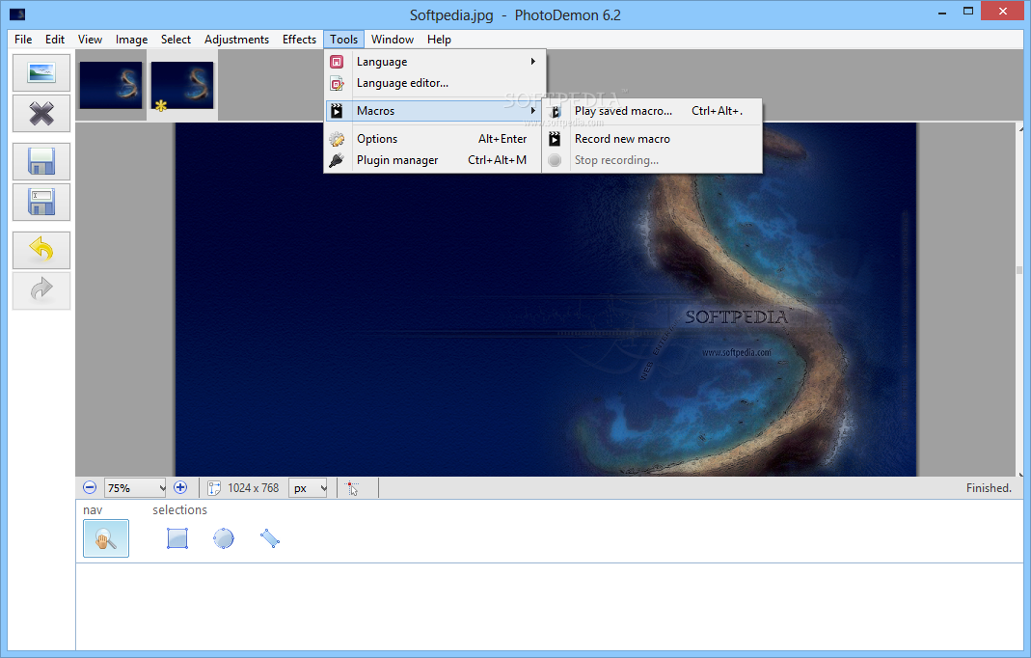Click the zoom in plus icon
Screen dimensions: 1031x658
[180, 487]
